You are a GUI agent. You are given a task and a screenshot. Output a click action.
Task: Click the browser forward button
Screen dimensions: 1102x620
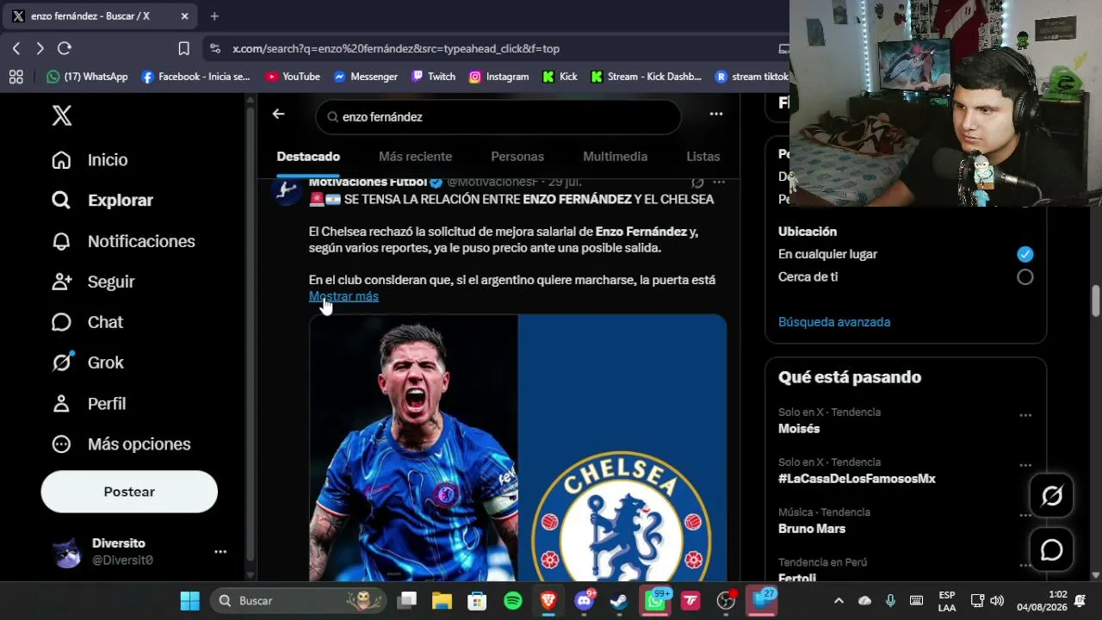pos(40,48)
